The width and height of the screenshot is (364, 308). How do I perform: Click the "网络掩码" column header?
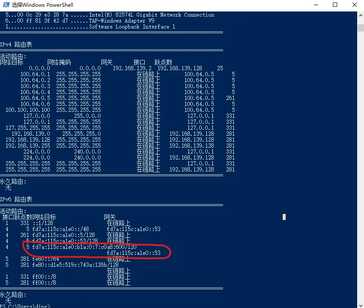[x=59, y=63]
